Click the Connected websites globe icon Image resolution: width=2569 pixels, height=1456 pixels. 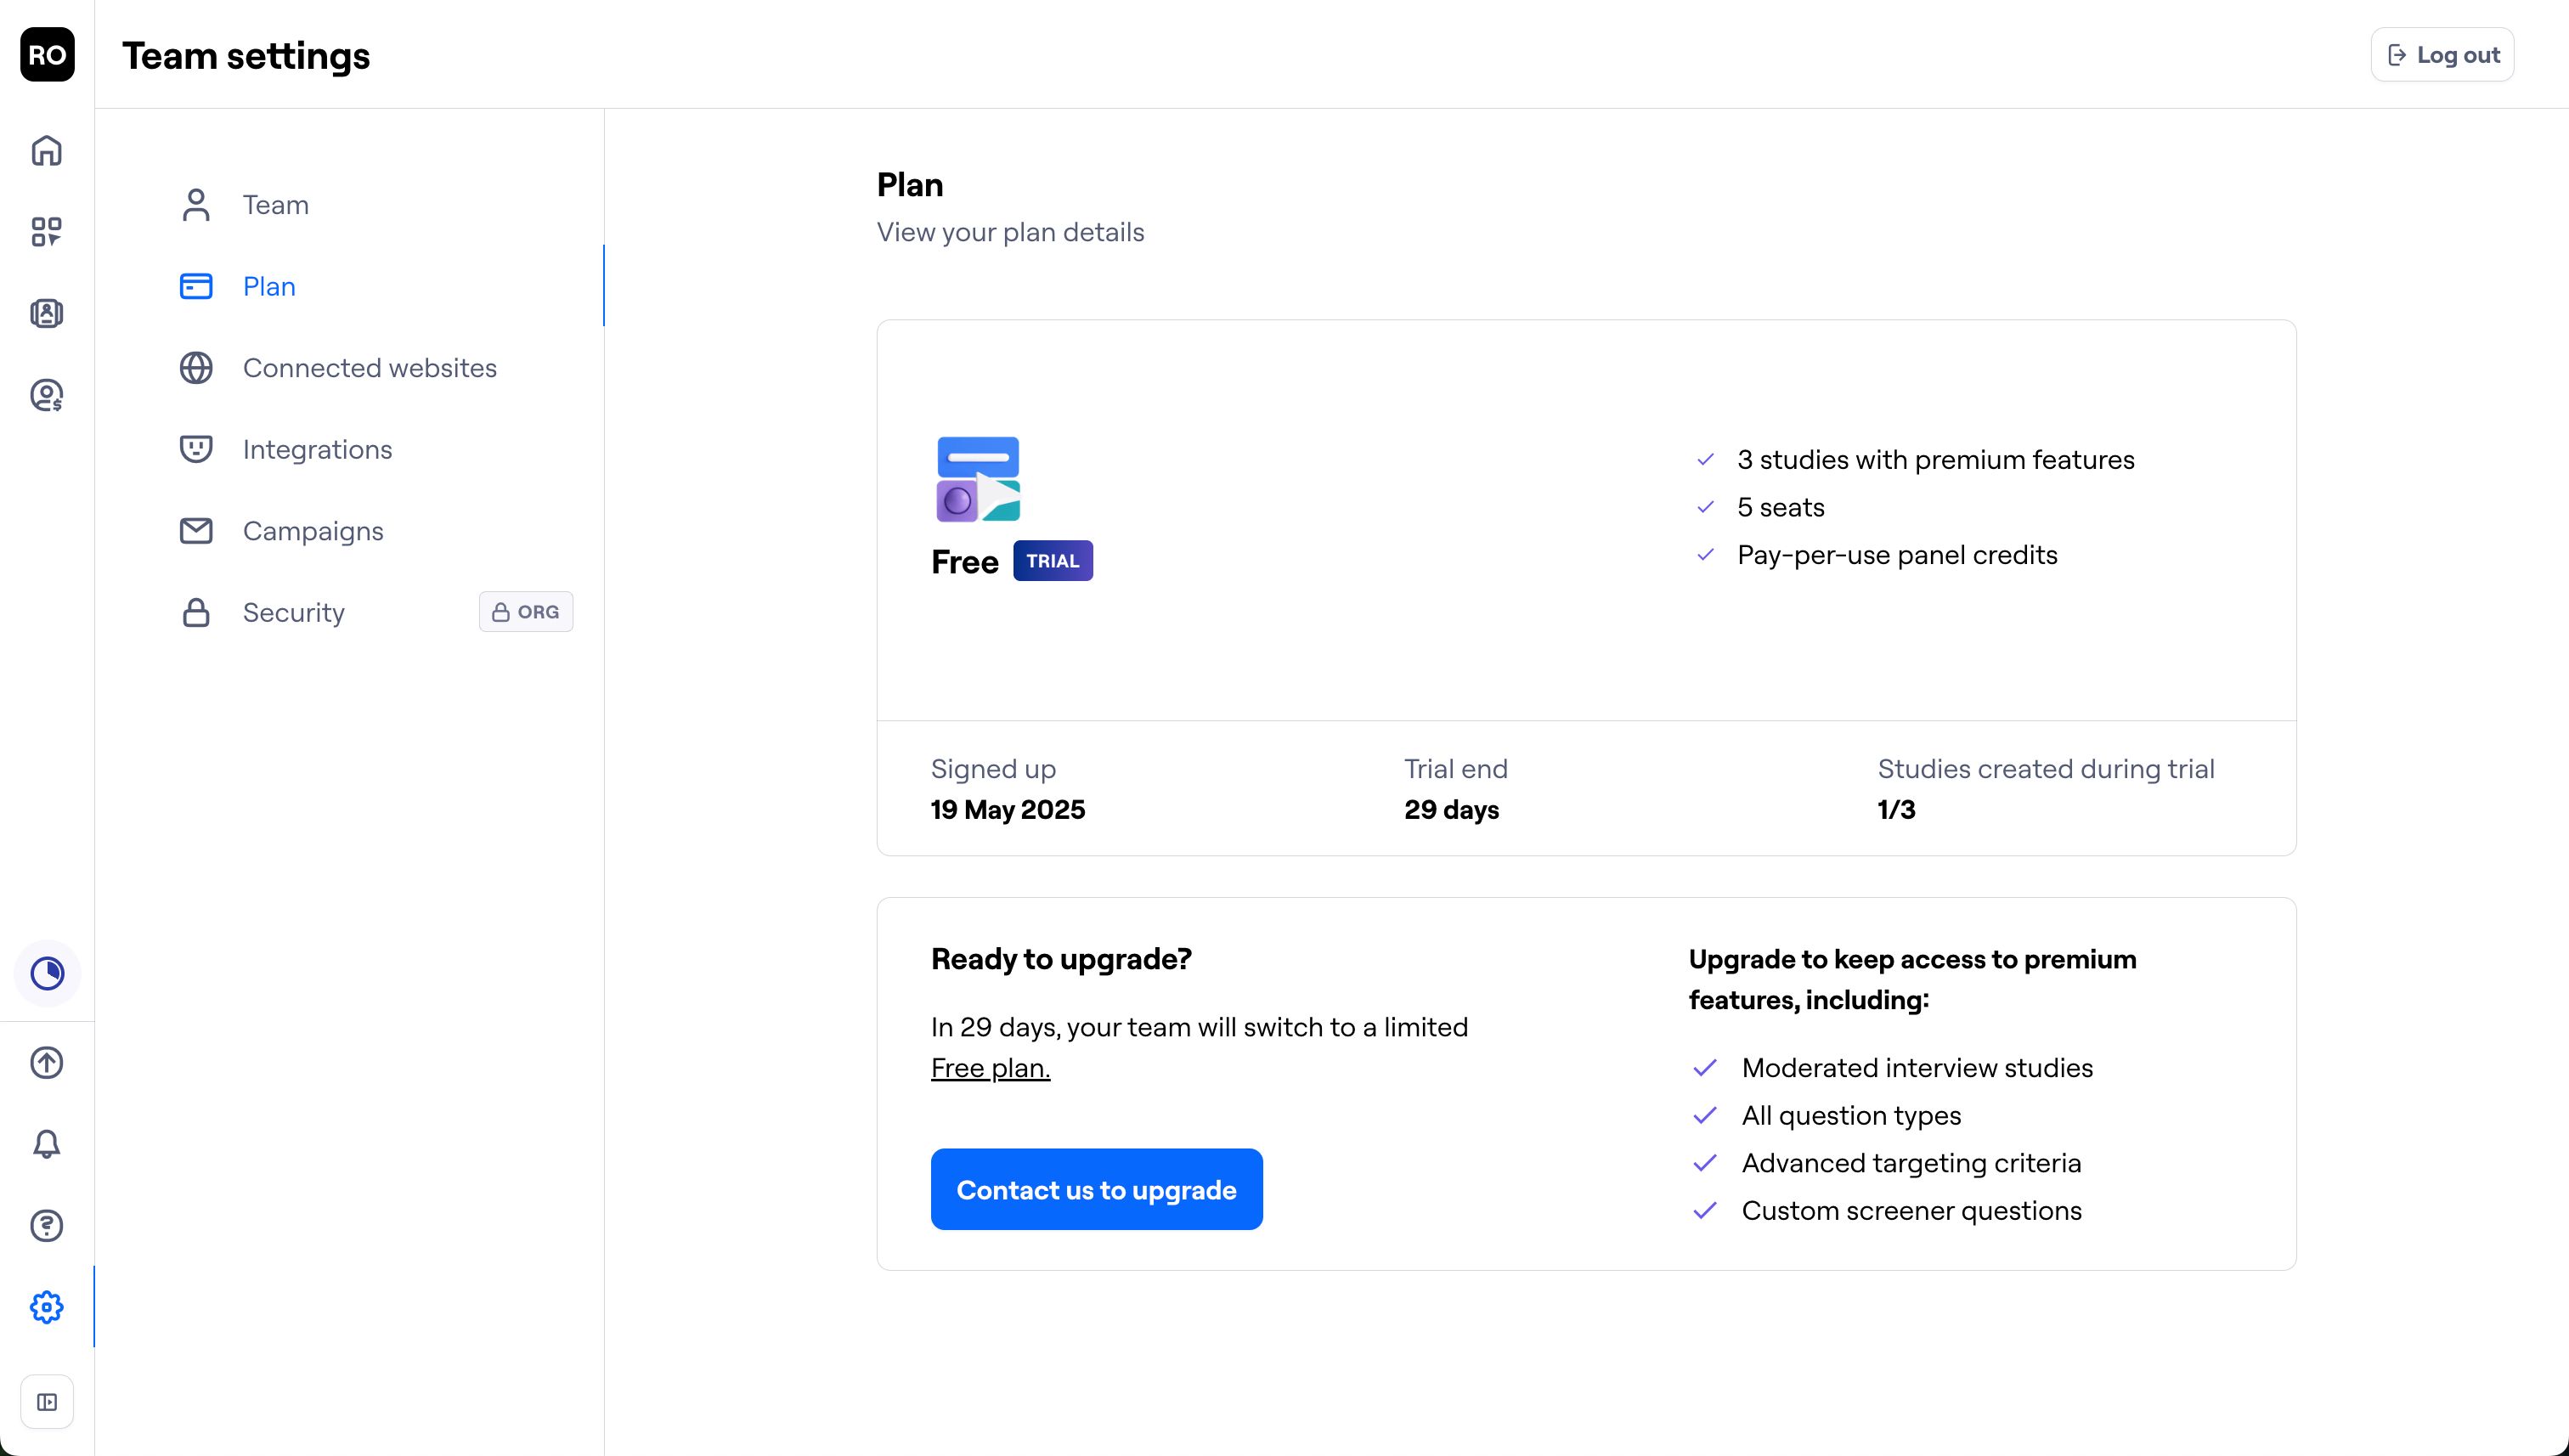click(x=196, y=368)
